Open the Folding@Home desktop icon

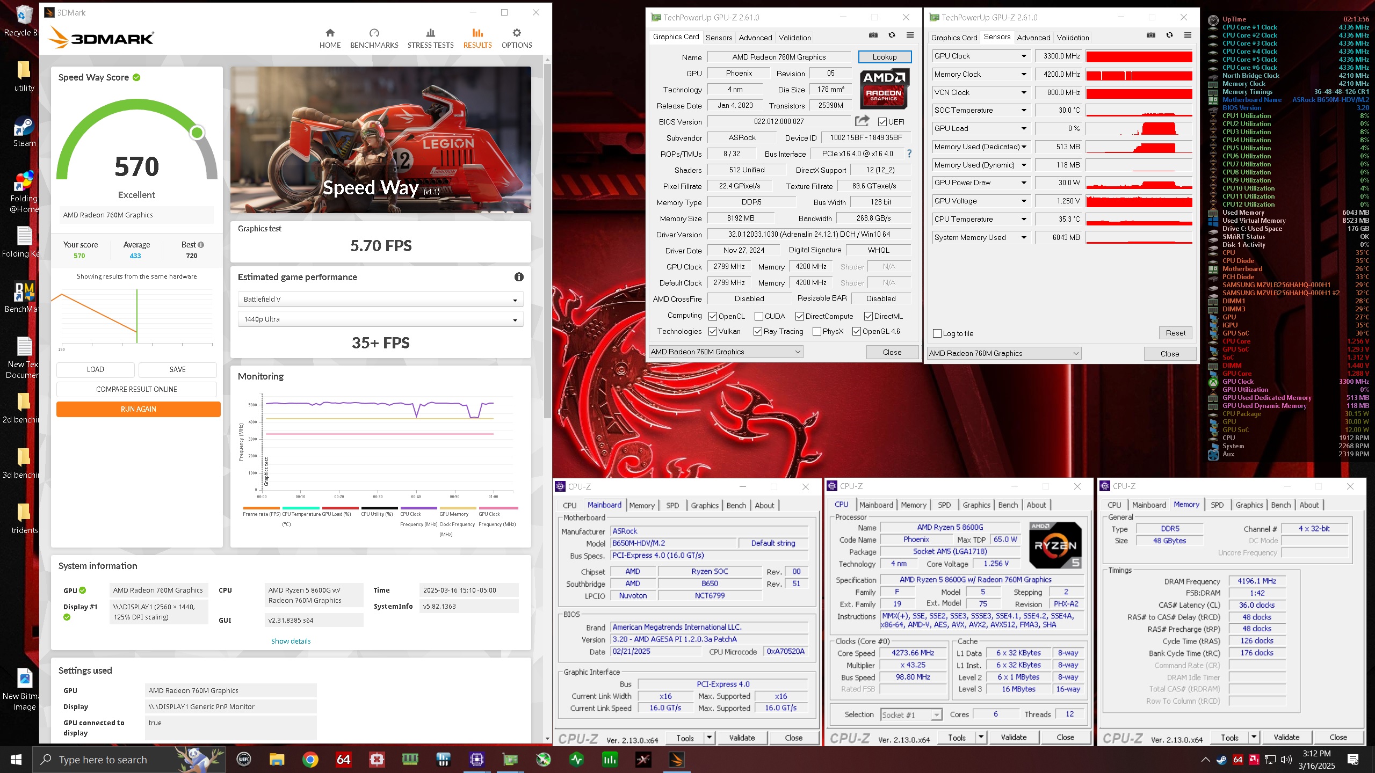pyautogui.click(x=24, y=192)
